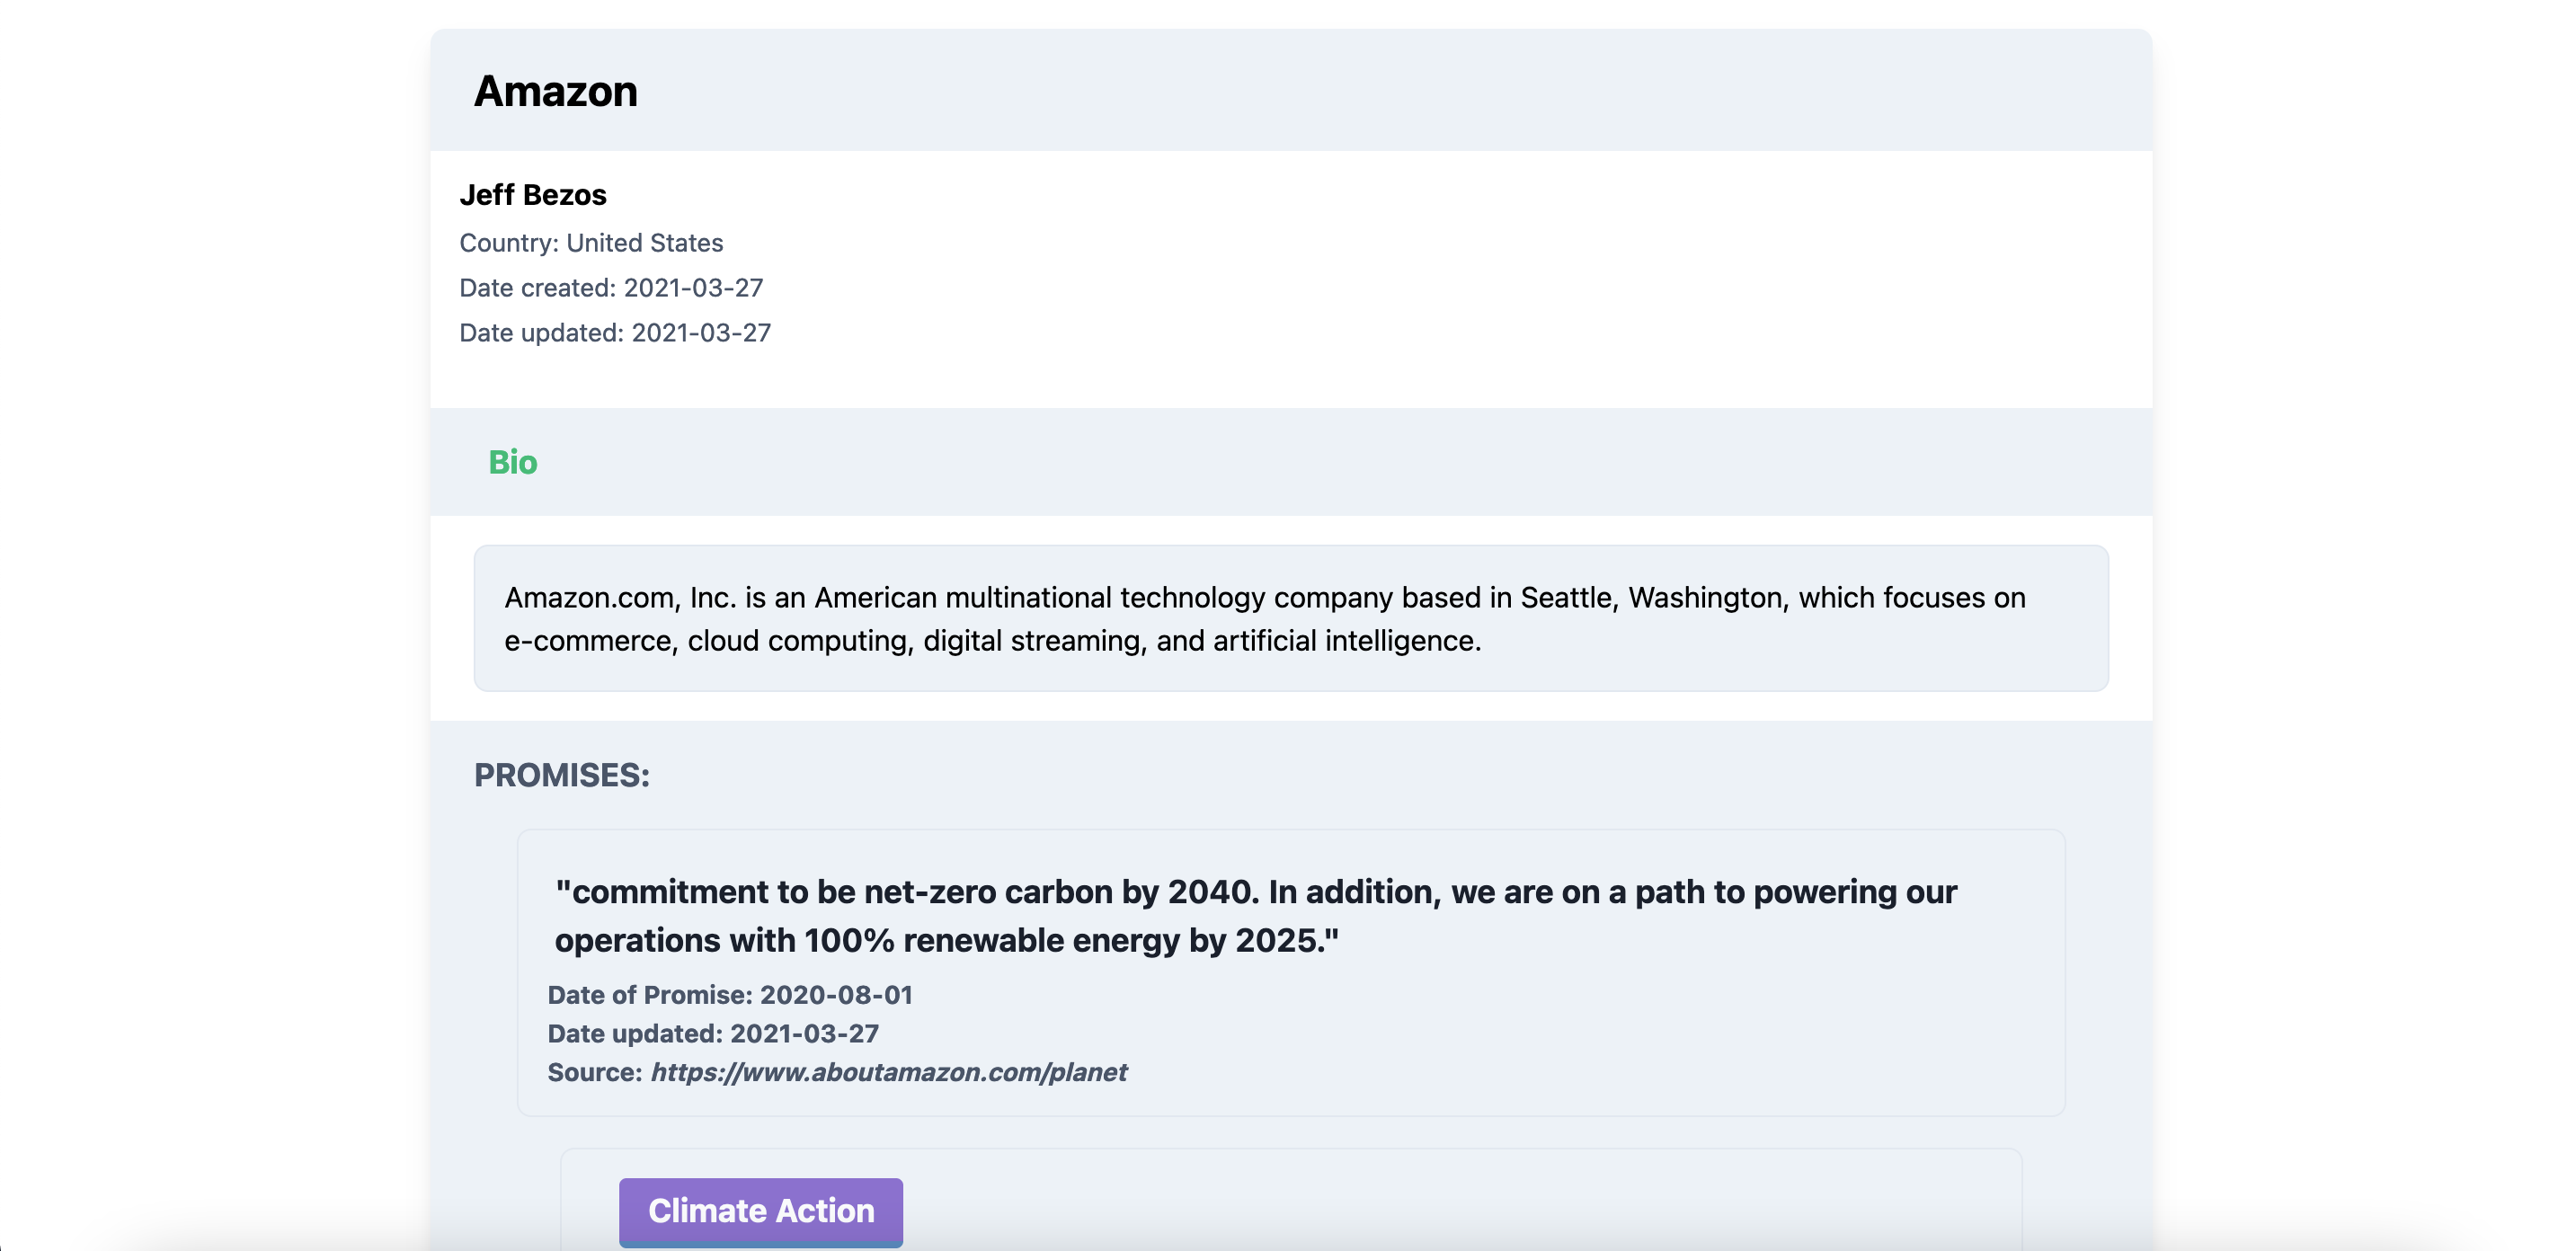The image size is (2576, 1251).
Task: Click the net-zero carbon promise quote
Action: (x=1255, y=915)
